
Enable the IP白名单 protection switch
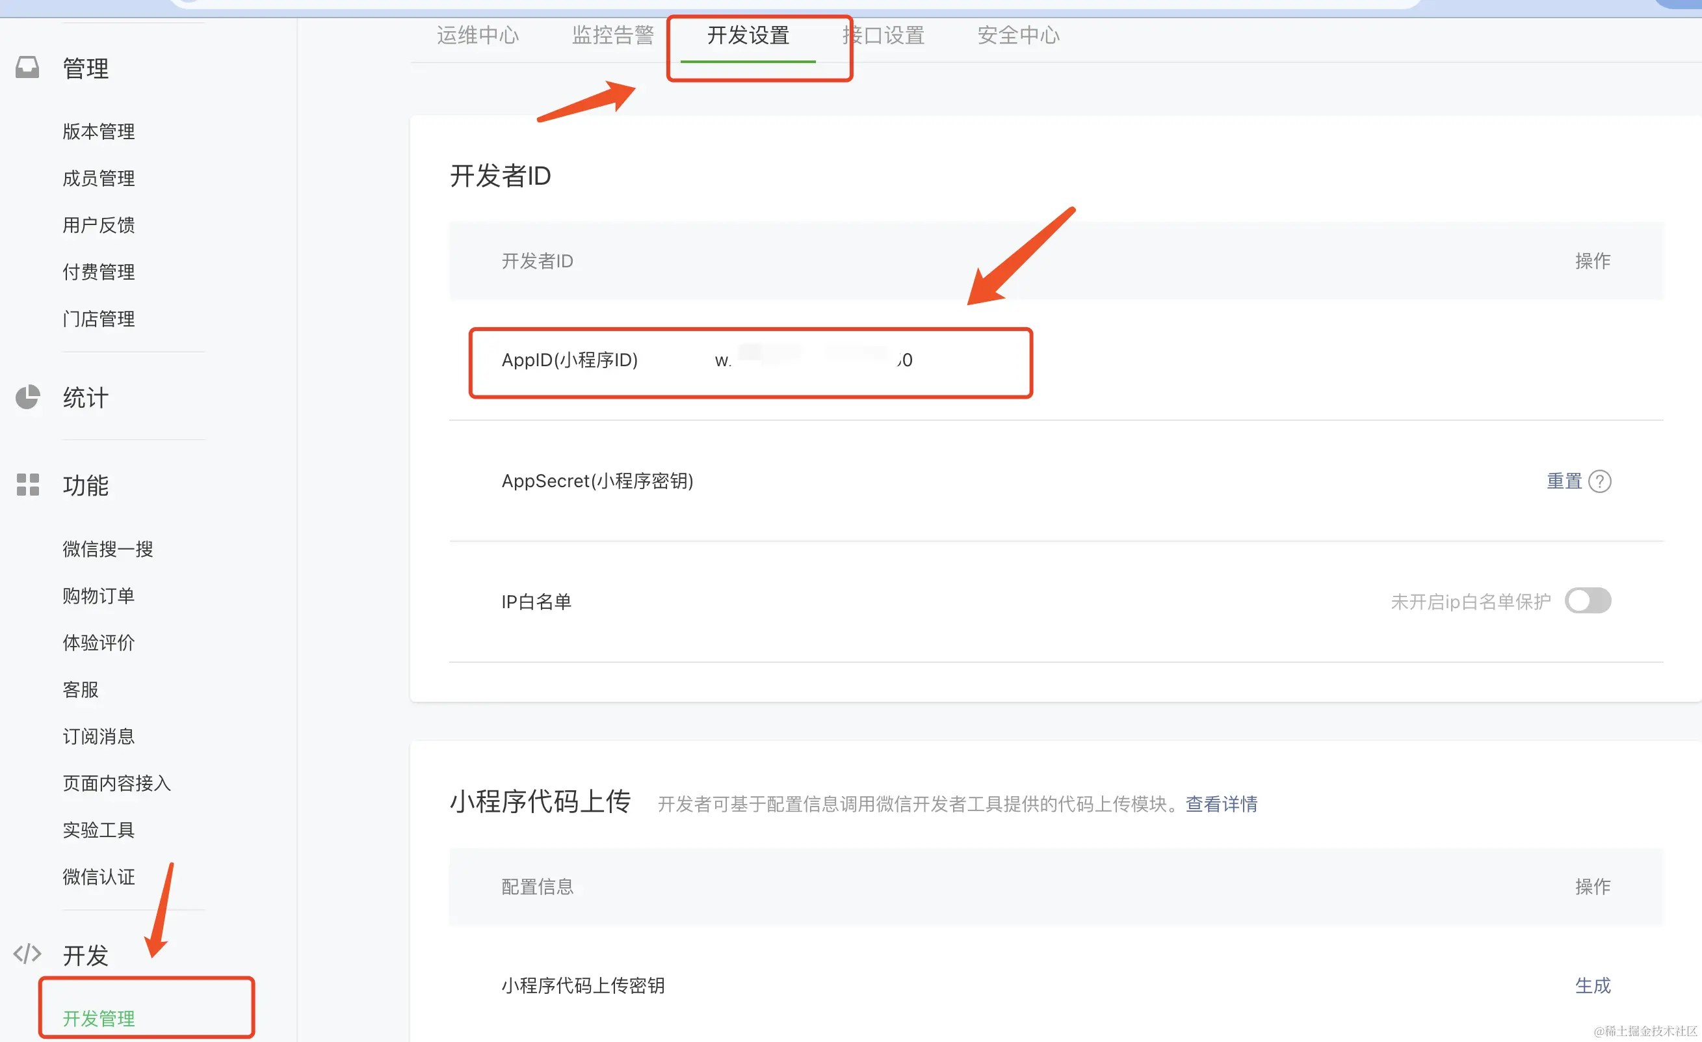click(1588, 600)
